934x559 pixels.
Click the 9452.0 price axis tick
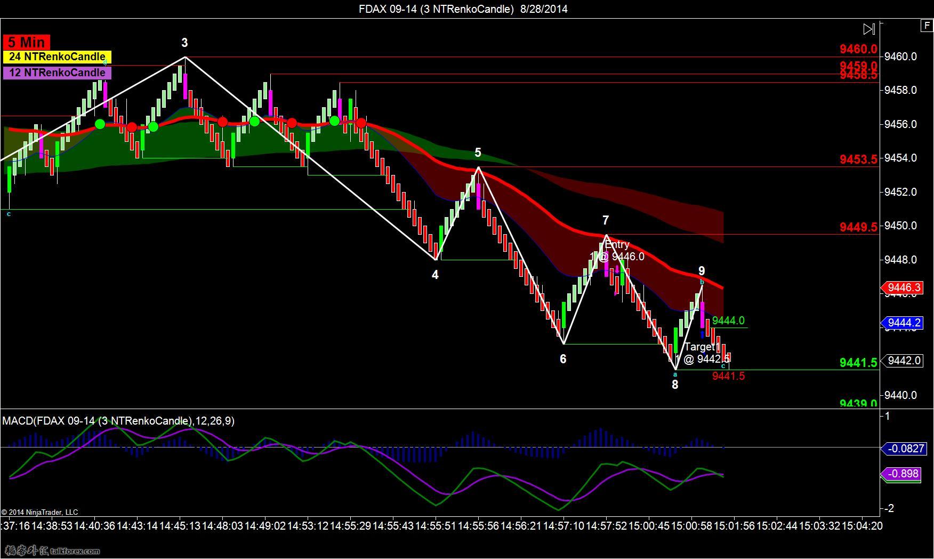[900, 192]
